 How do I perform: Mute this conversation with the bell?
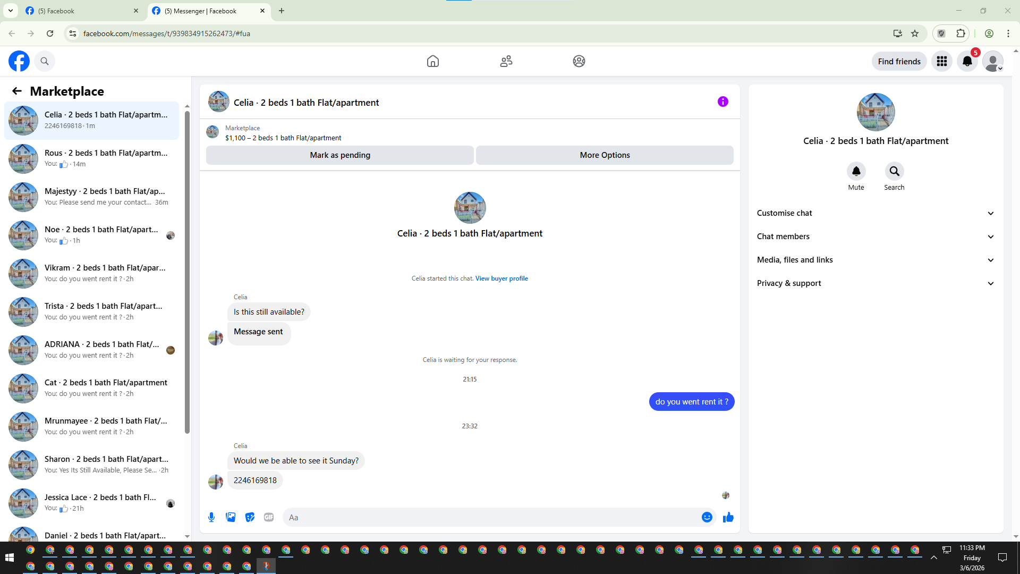coord(856,171)
